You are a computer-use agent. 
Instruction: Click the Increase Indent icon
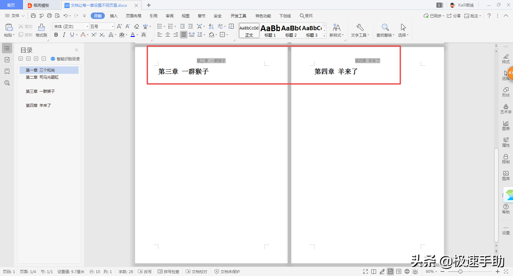click(190, 26)
